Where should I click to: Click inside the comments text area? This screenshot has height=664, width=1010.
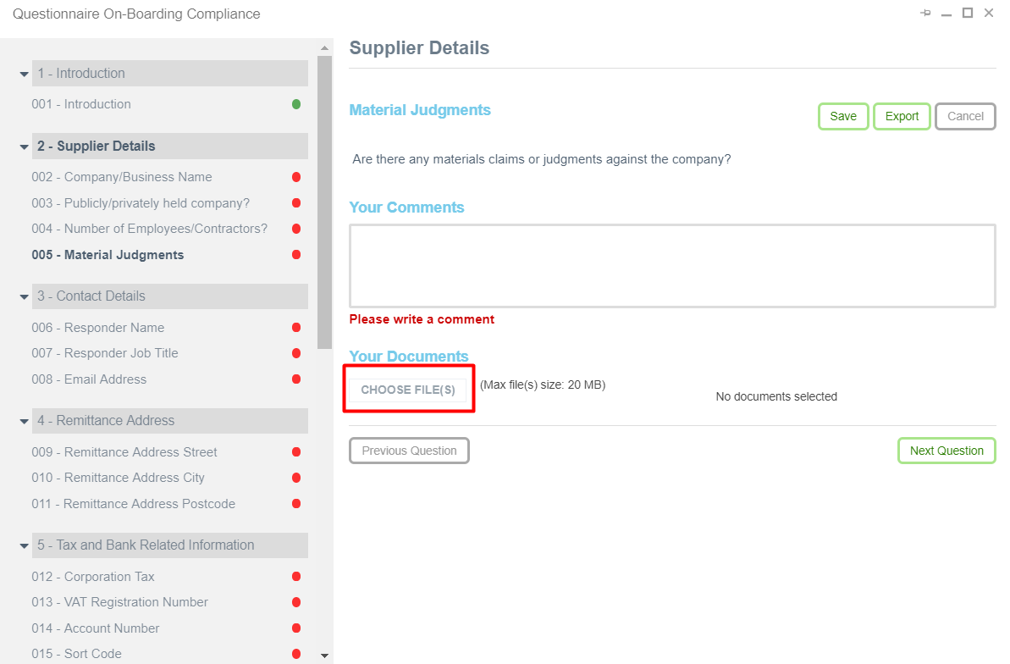tap(671, 264)
